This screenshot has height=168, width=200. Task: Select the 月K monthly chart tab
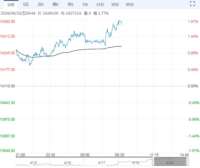tap(70, 4)
